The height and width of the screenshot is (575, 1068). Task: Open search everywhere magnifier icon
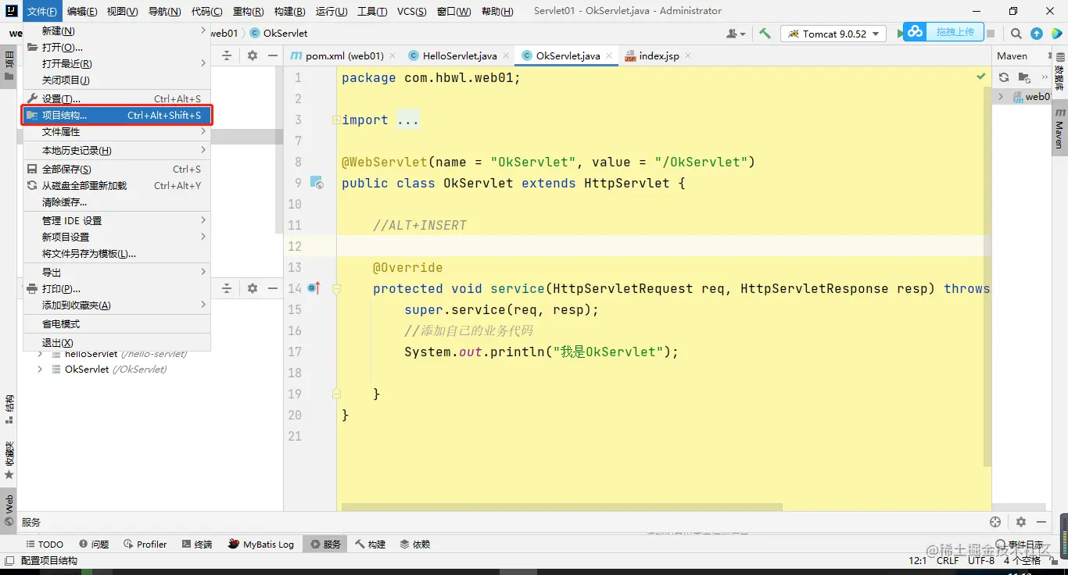click(1016, 34)
